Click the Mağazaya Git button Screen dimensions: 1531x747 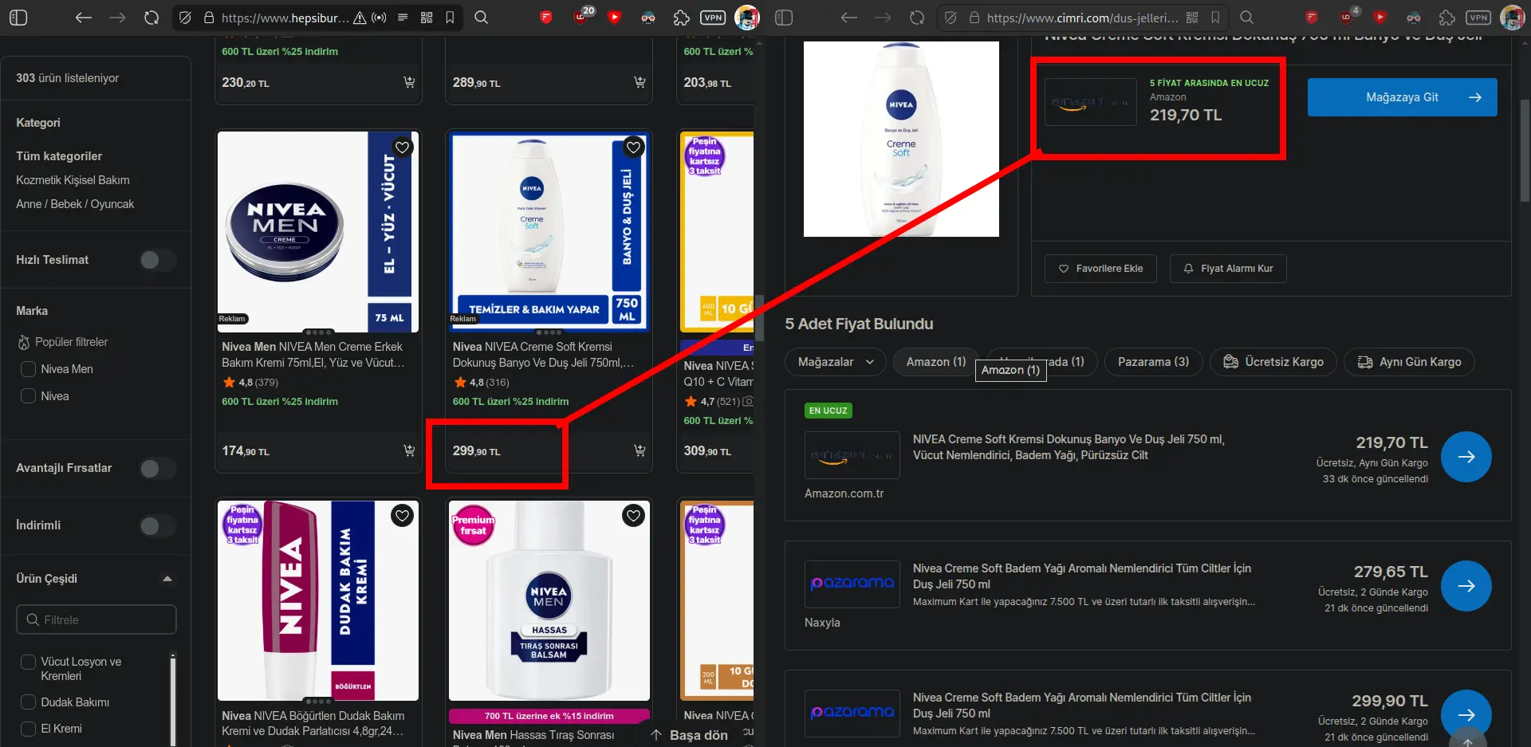pyautogui.click(x=1402, y=97)
